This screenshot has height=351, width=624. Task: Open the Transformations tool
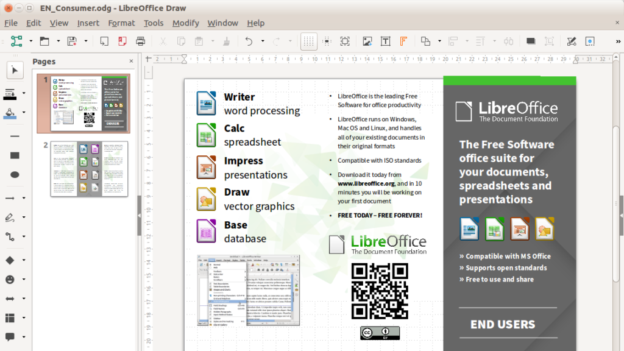tap(425, 41)
